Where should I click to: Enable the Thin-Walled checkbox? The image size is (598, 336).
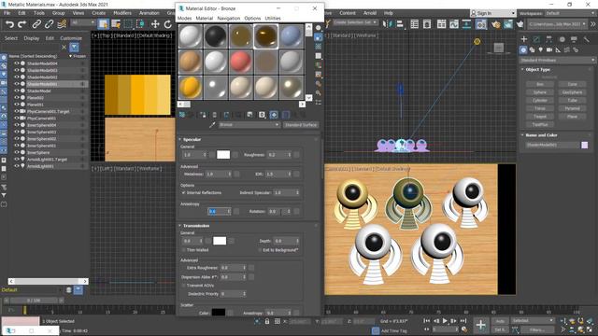(x=184, y=250)
